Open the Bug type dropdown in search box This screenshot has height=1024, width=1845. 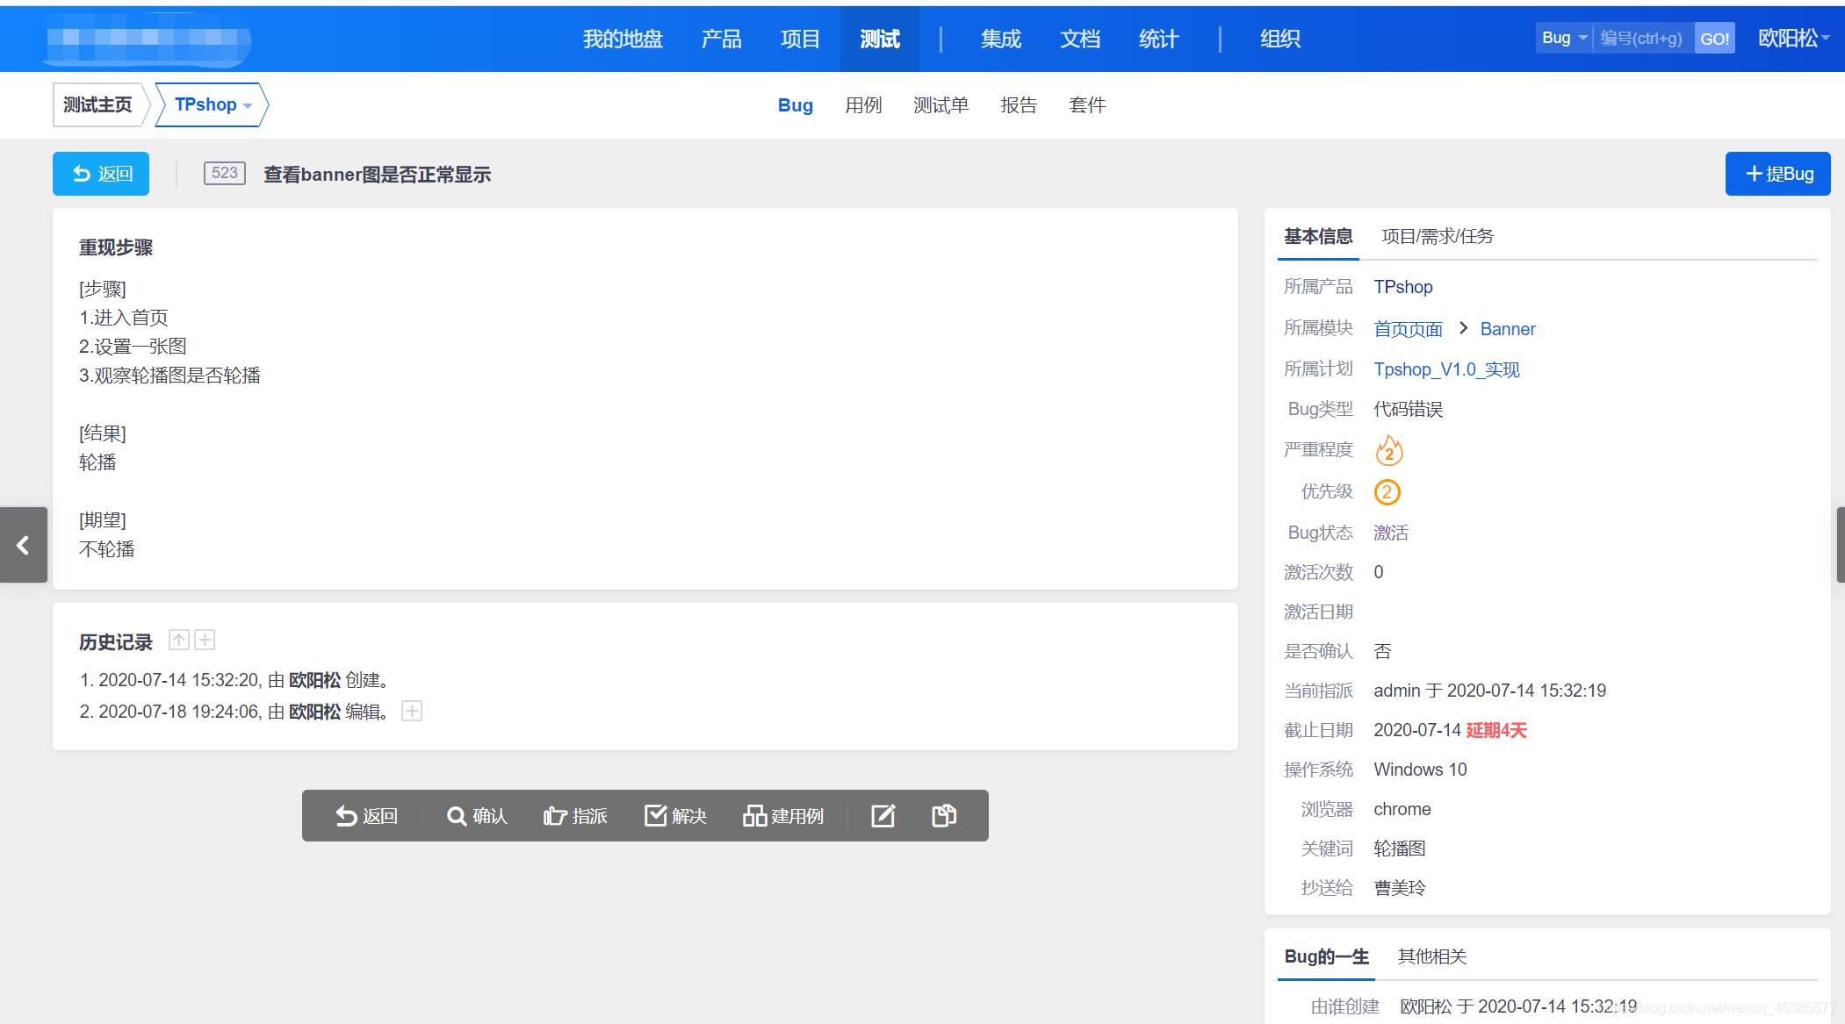pyautogui.click(x=1564, y=39)
